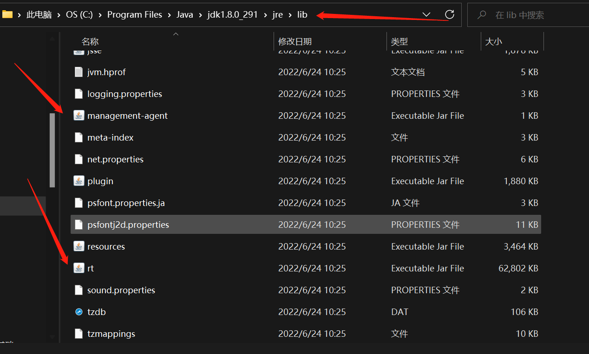Image resolution: width=589 pixels, height=354 pixels.
Task: Select file name rt
Action: [x=91, y=268]
